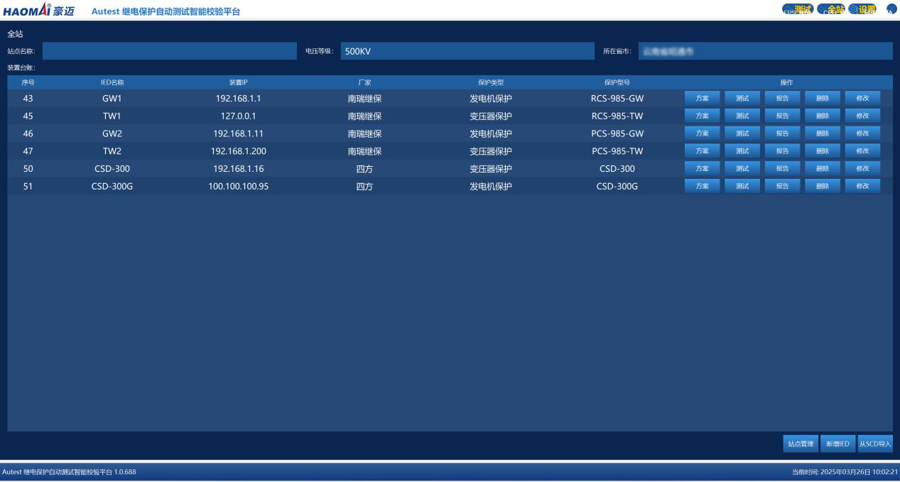Image resolution: width=900 pixels, height=482 pixels.
Task: Switch to the 全站 tab in the top bar
Action: [x=833, y=10]
